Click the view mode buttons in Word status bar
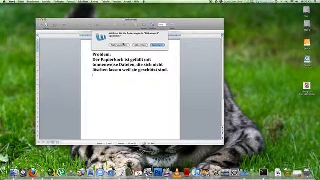 click(x=48, y=142)
